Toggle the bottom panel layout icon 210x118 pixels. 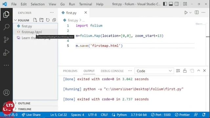click(x=171, y=4)
